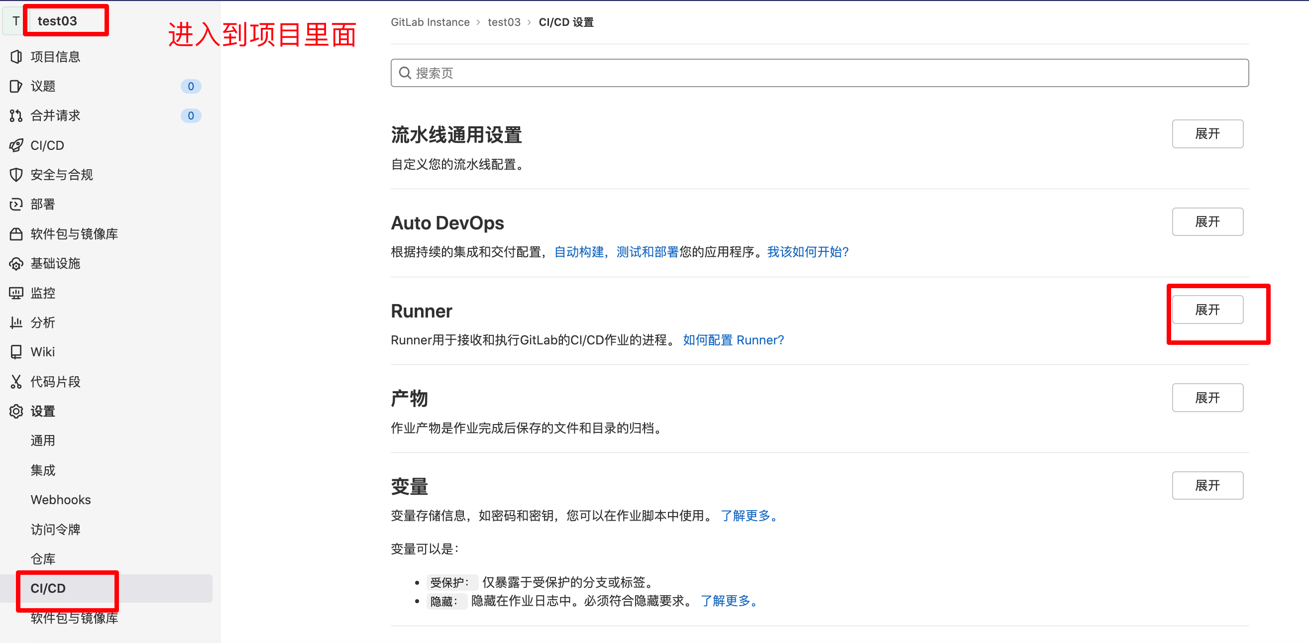This screenshot has height=643, width=1309.
Task: Expand the pipeline general settings (流水线通用设置) section
Action: coord(1207,134)
